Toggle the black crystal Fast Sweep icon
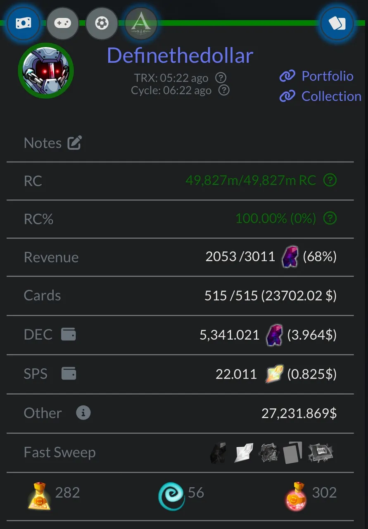The width and height of the screenshot is (368, 529). [x=218, y=453]
